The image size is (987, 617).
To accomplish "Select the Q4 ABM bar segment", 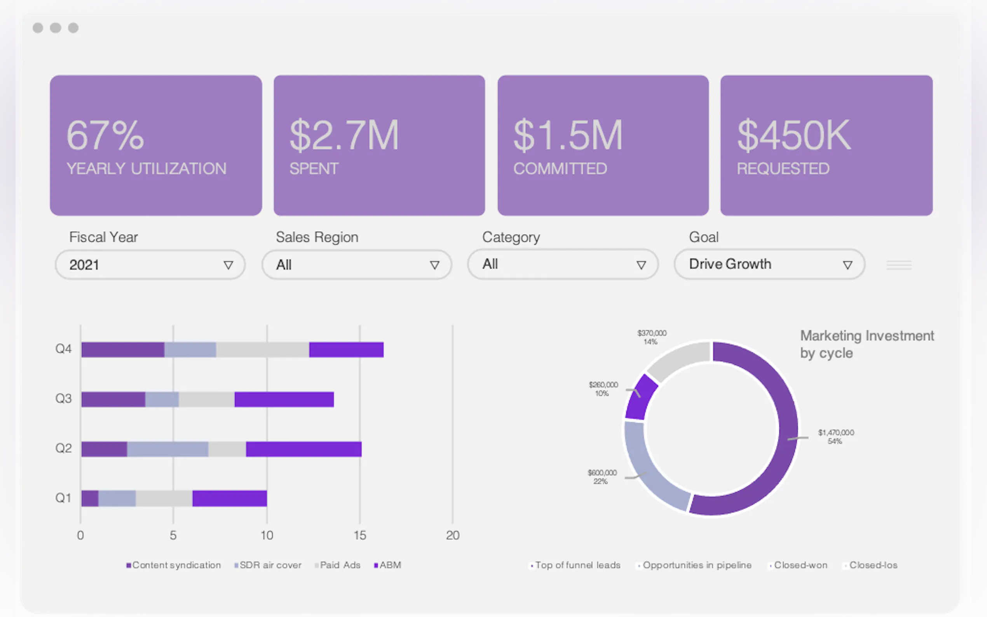I will [x=346, y=350].
